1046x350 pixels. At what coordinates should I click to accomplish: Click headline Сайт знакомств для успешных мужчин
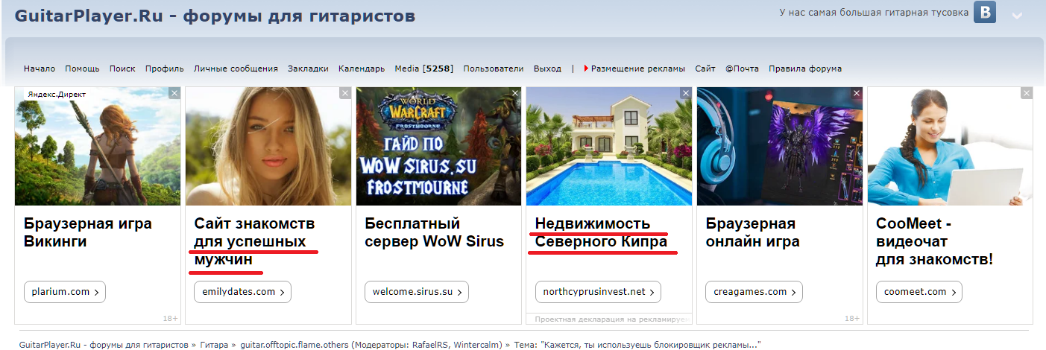click(x=254, y=241)
